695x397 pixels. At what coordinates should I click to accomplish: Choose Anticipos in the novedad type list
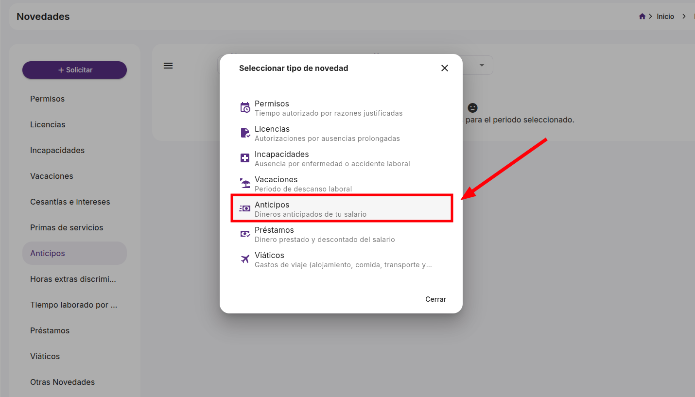(x=341, y=209)
